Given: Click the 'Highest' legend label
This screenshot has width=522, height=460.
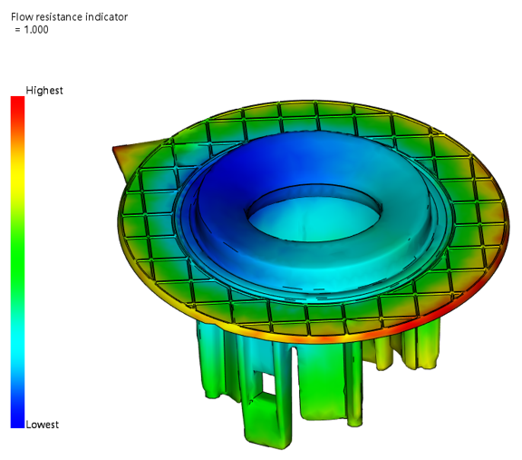Looking at the screenshot, I should [44, 91].
